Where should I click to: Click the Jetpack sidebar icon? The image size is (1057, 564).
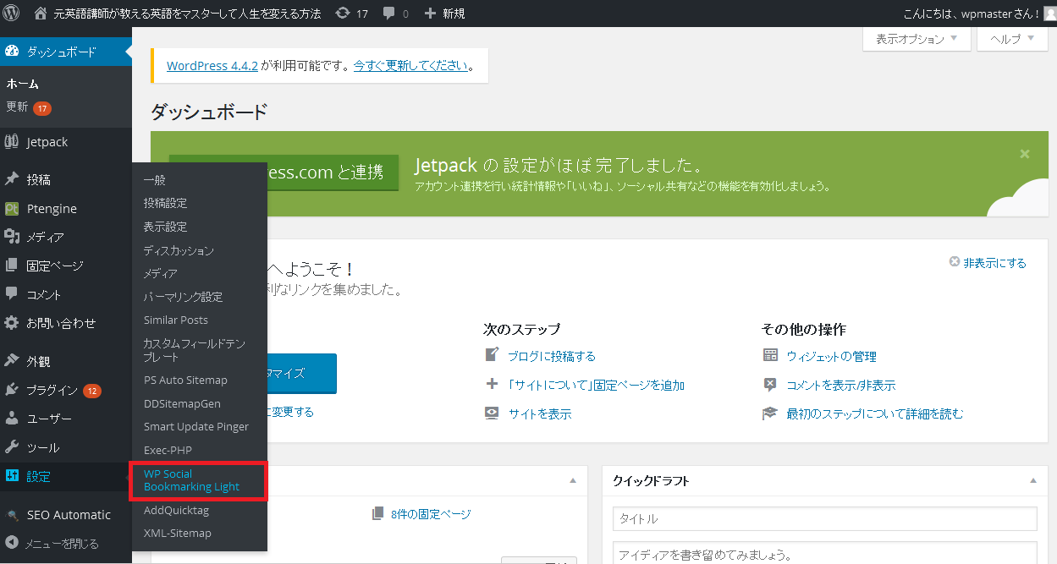pyautogui.click(x=12, y=141)
